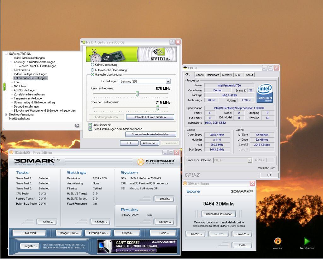Select Automatische Übertaktung radio button
323x259 pixels.
click(x=92, y=70)
